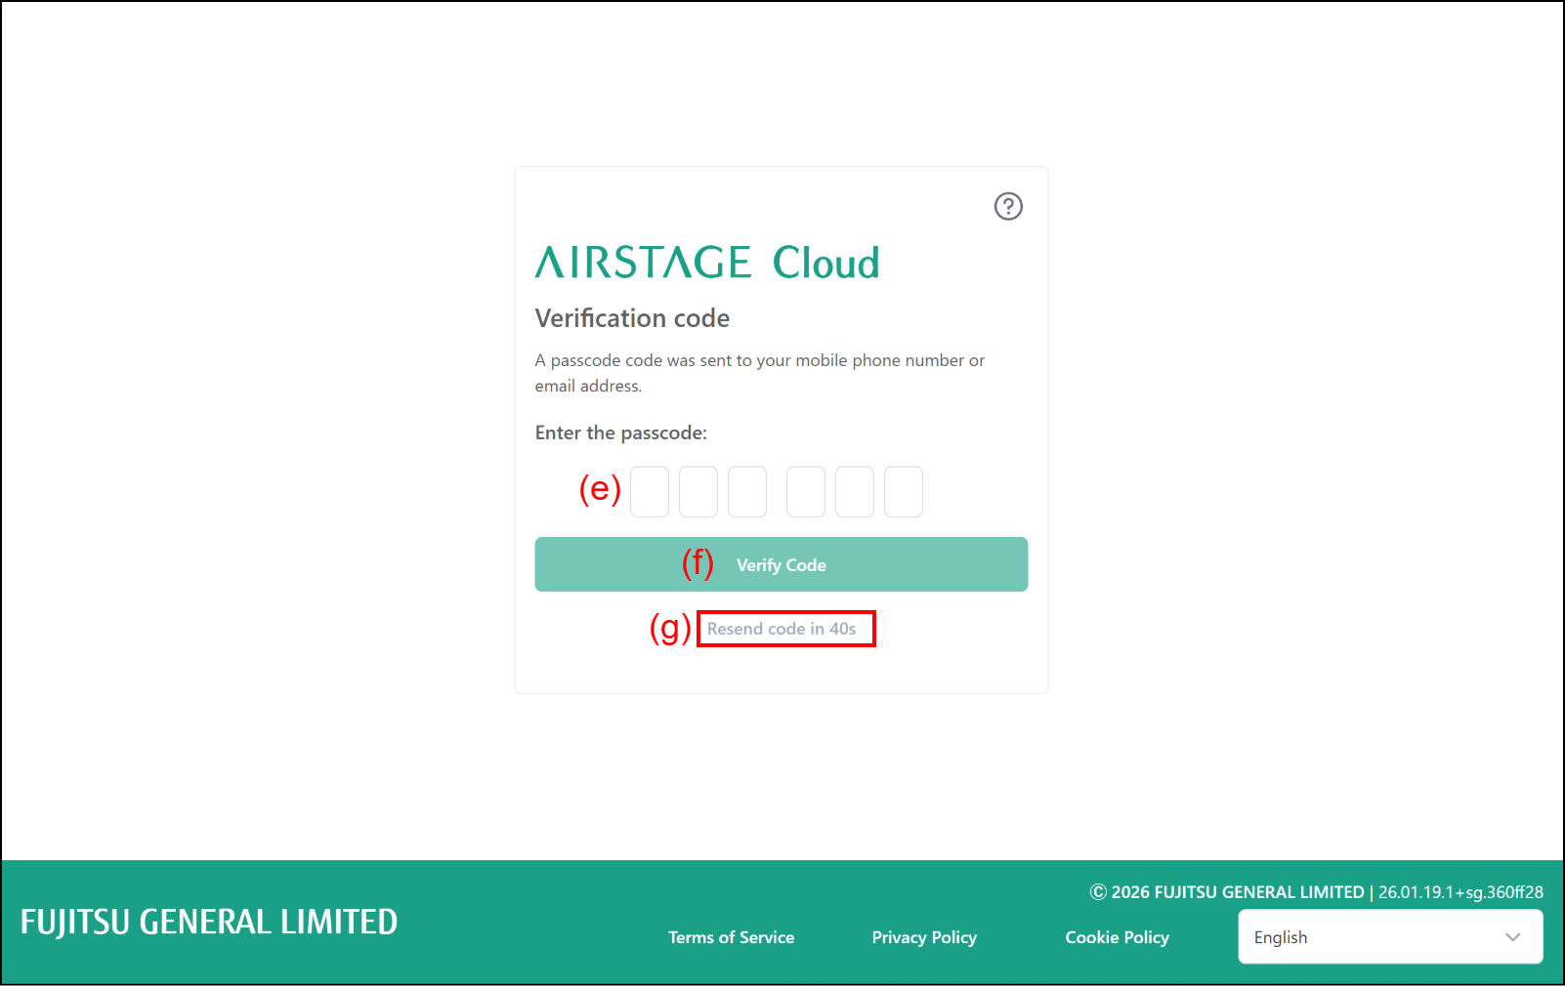The height and width of the screenshot is (986, 1565).
Task: Open the Cookie Policy link
Action: tap(1117, 937)
